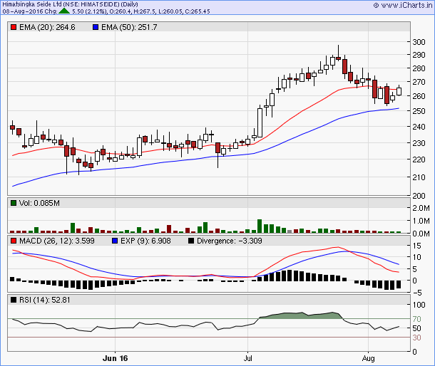
Task: Click the RSI (14): 52.81 label
Action: click(x=44, y=300)
